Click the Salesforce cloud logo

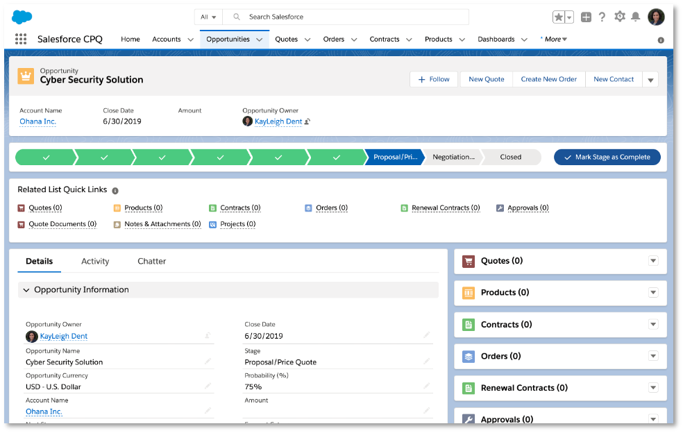click(22, 17)
